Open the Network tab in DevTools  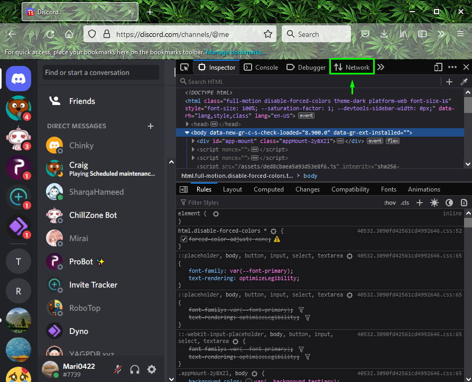[352, 68]
